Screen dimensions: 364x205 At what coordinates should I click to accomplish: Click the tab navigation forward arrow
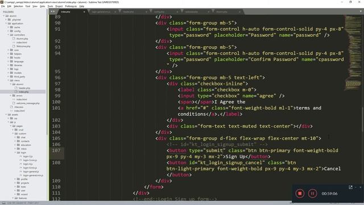click(54, 11)
